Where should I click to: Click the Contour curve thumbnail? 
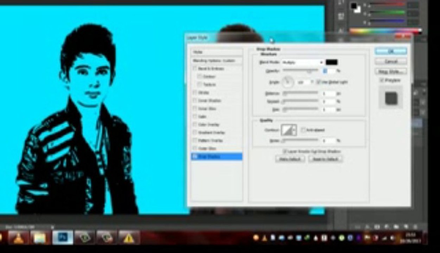(x=287, y=130)
